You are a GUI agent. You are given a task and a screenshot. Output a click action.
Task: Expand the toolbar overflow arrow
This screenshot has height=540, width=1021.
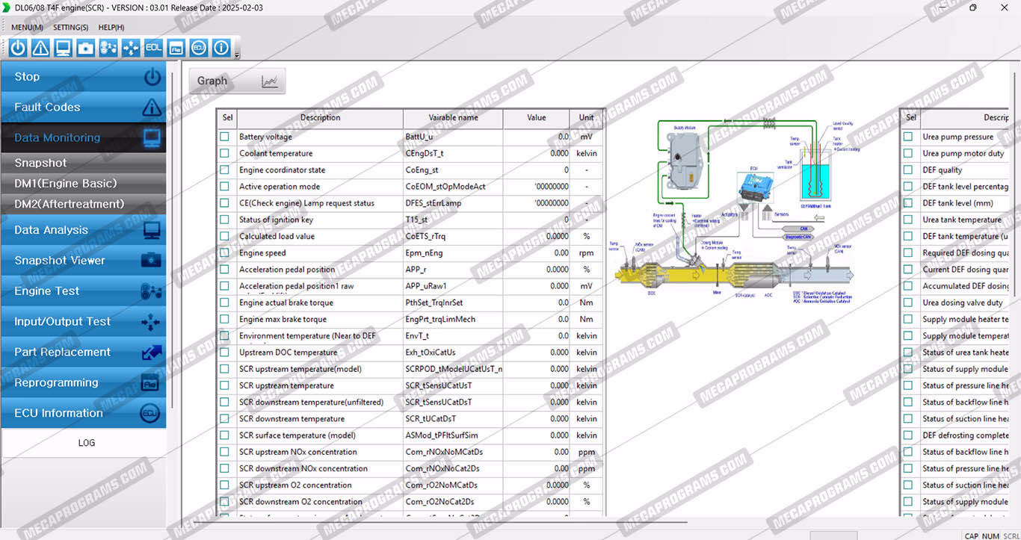click(237, 55)
